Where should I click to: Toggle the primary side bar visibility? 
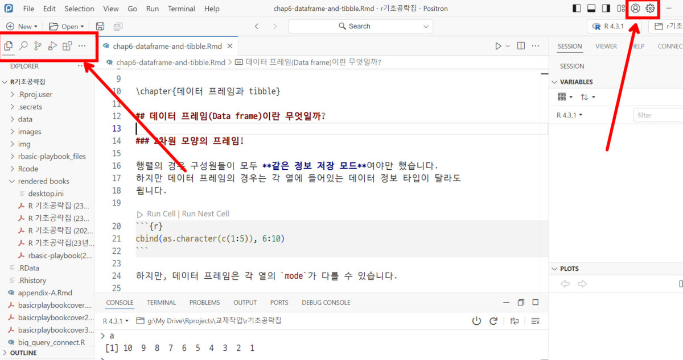577,9
